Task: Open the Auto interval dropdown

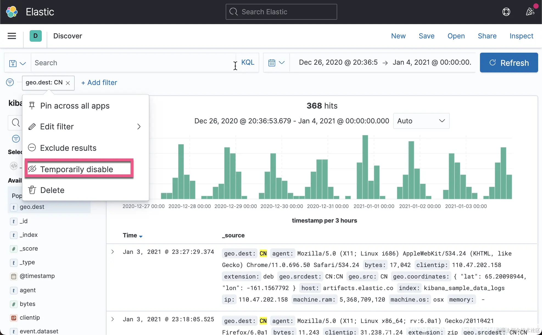Action: click(x=421, y=121)
